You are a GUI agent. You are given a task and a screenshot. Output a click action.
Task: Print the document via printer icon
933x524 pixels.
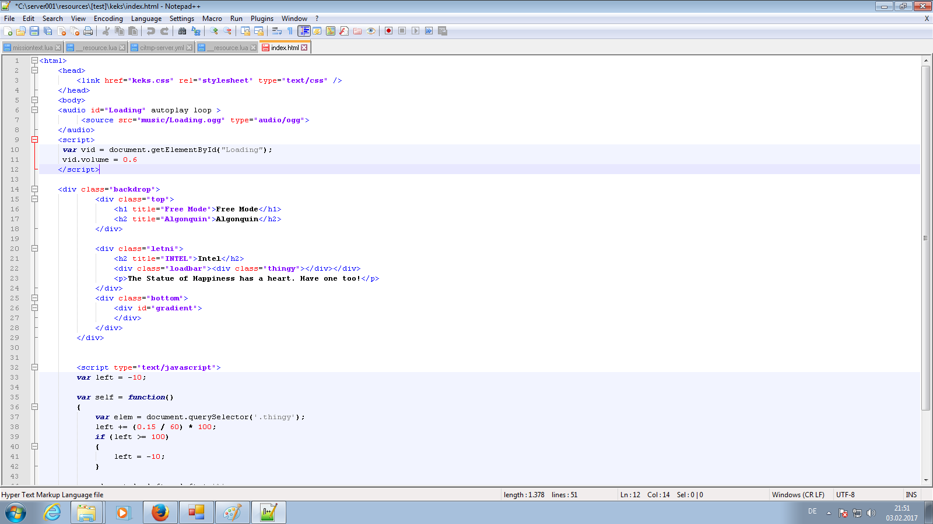(87, 31)
